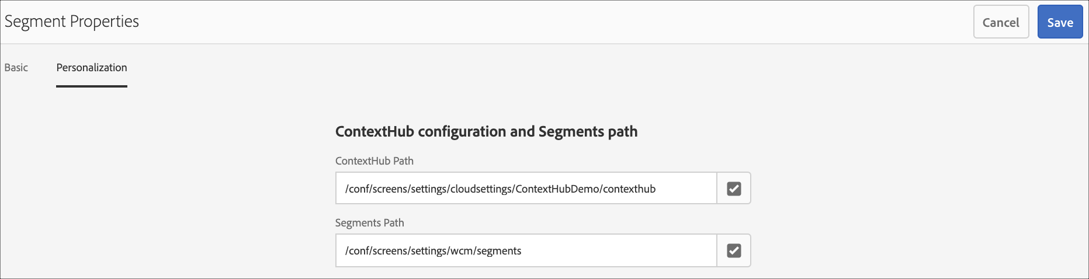Viewport: 1089px width, 279px height.
Task: Click the ContextHub Path field label
Action: click(374, 161)
